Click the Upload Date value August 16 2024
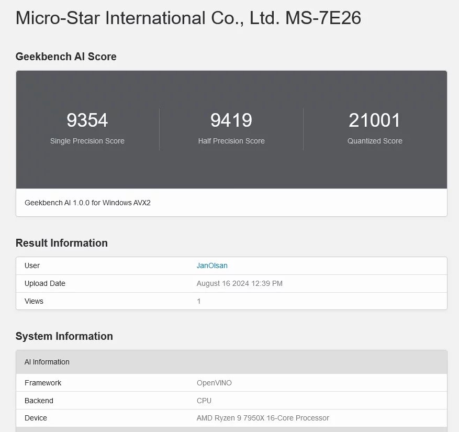Screen dimensions: 459x432 point(239,283)
